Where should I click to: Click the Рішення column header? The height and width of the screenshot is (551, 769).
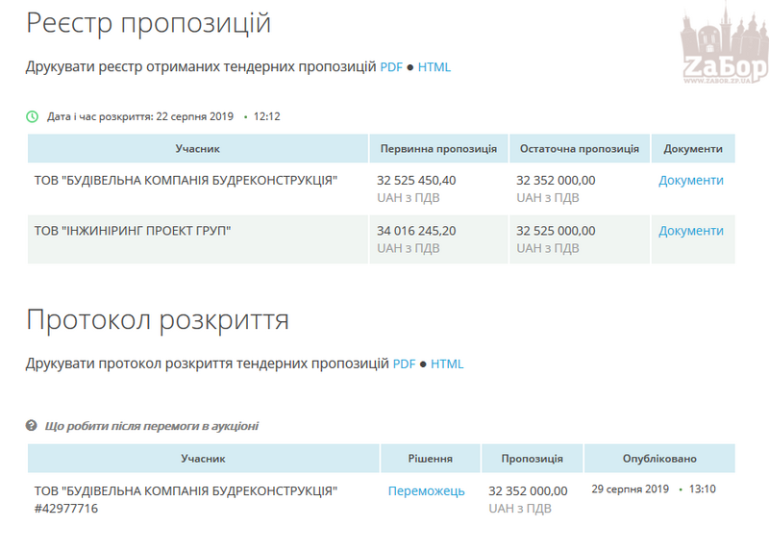[430, 459]
